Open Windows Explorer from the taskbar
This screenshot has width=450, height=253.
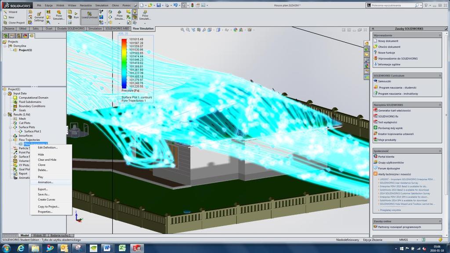pyautogui.click(x=35, y=248)
